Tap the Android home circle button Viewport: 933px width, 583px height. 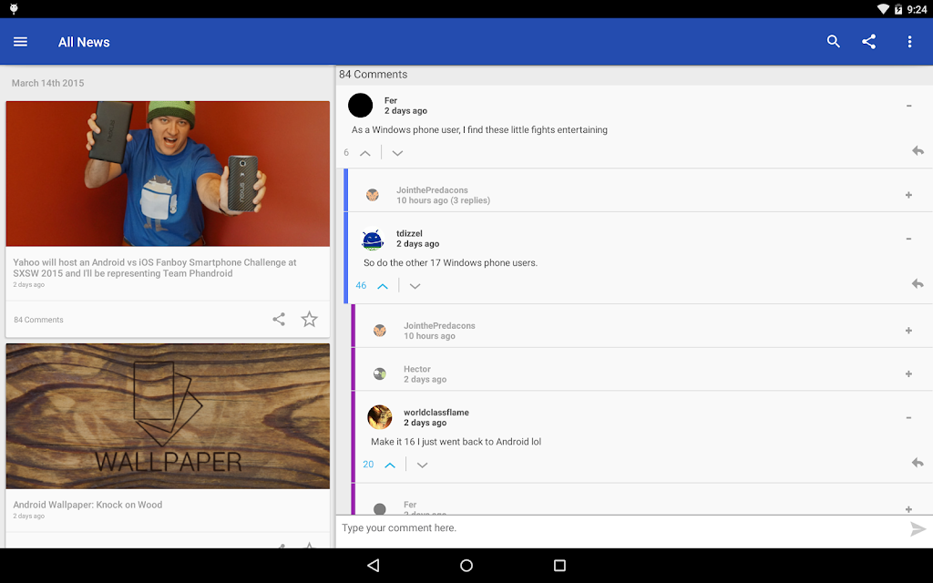tap(466, 565)
